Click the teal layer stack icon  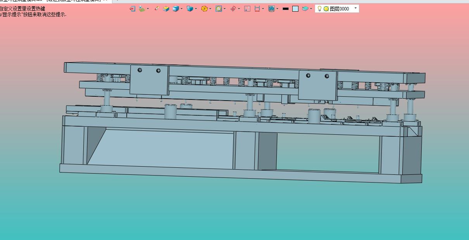coord(305,9)
